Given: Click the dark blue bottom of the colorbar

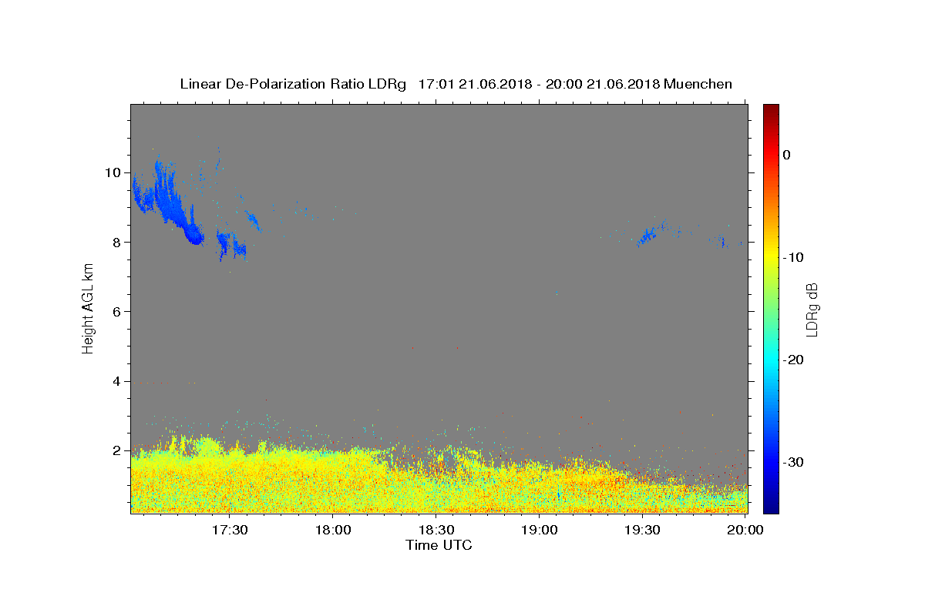Looking at the screenshot, I should click(771, 504).
